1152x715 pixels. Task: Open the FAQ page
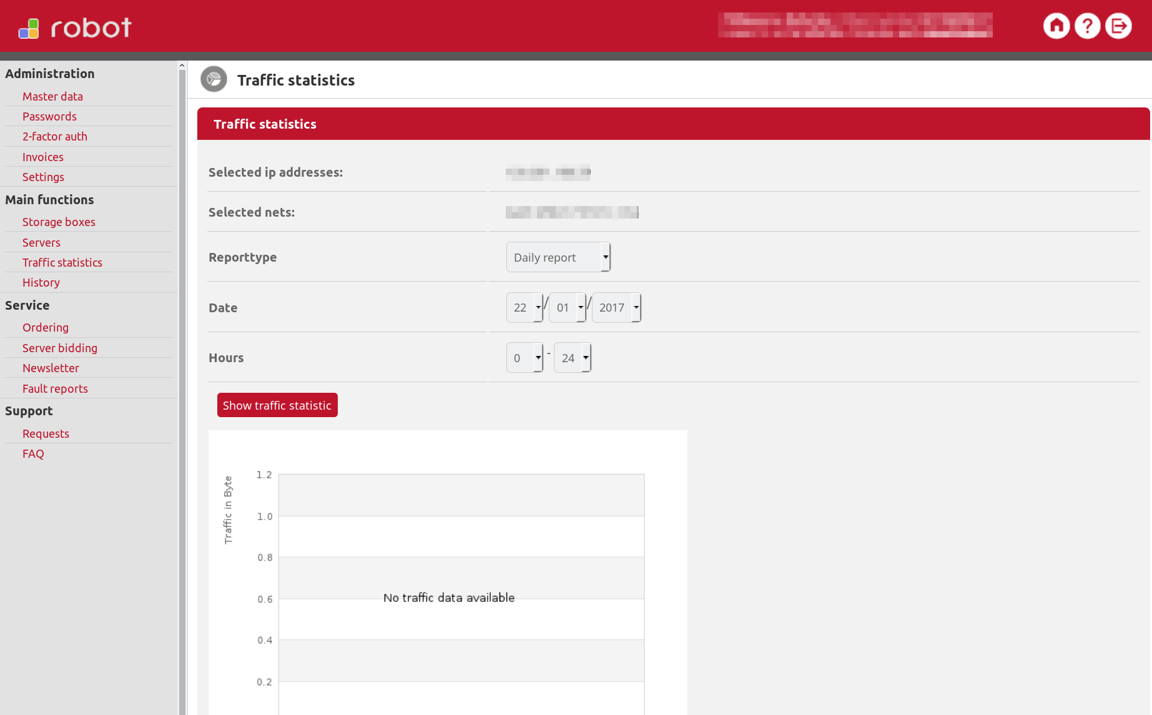coord(33,453)
